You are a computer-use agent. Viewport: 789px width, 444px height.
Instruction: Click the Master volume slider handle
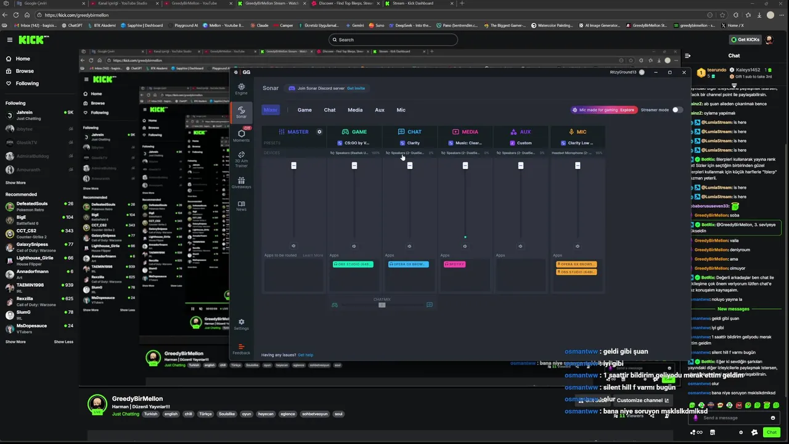click(293, 165)
